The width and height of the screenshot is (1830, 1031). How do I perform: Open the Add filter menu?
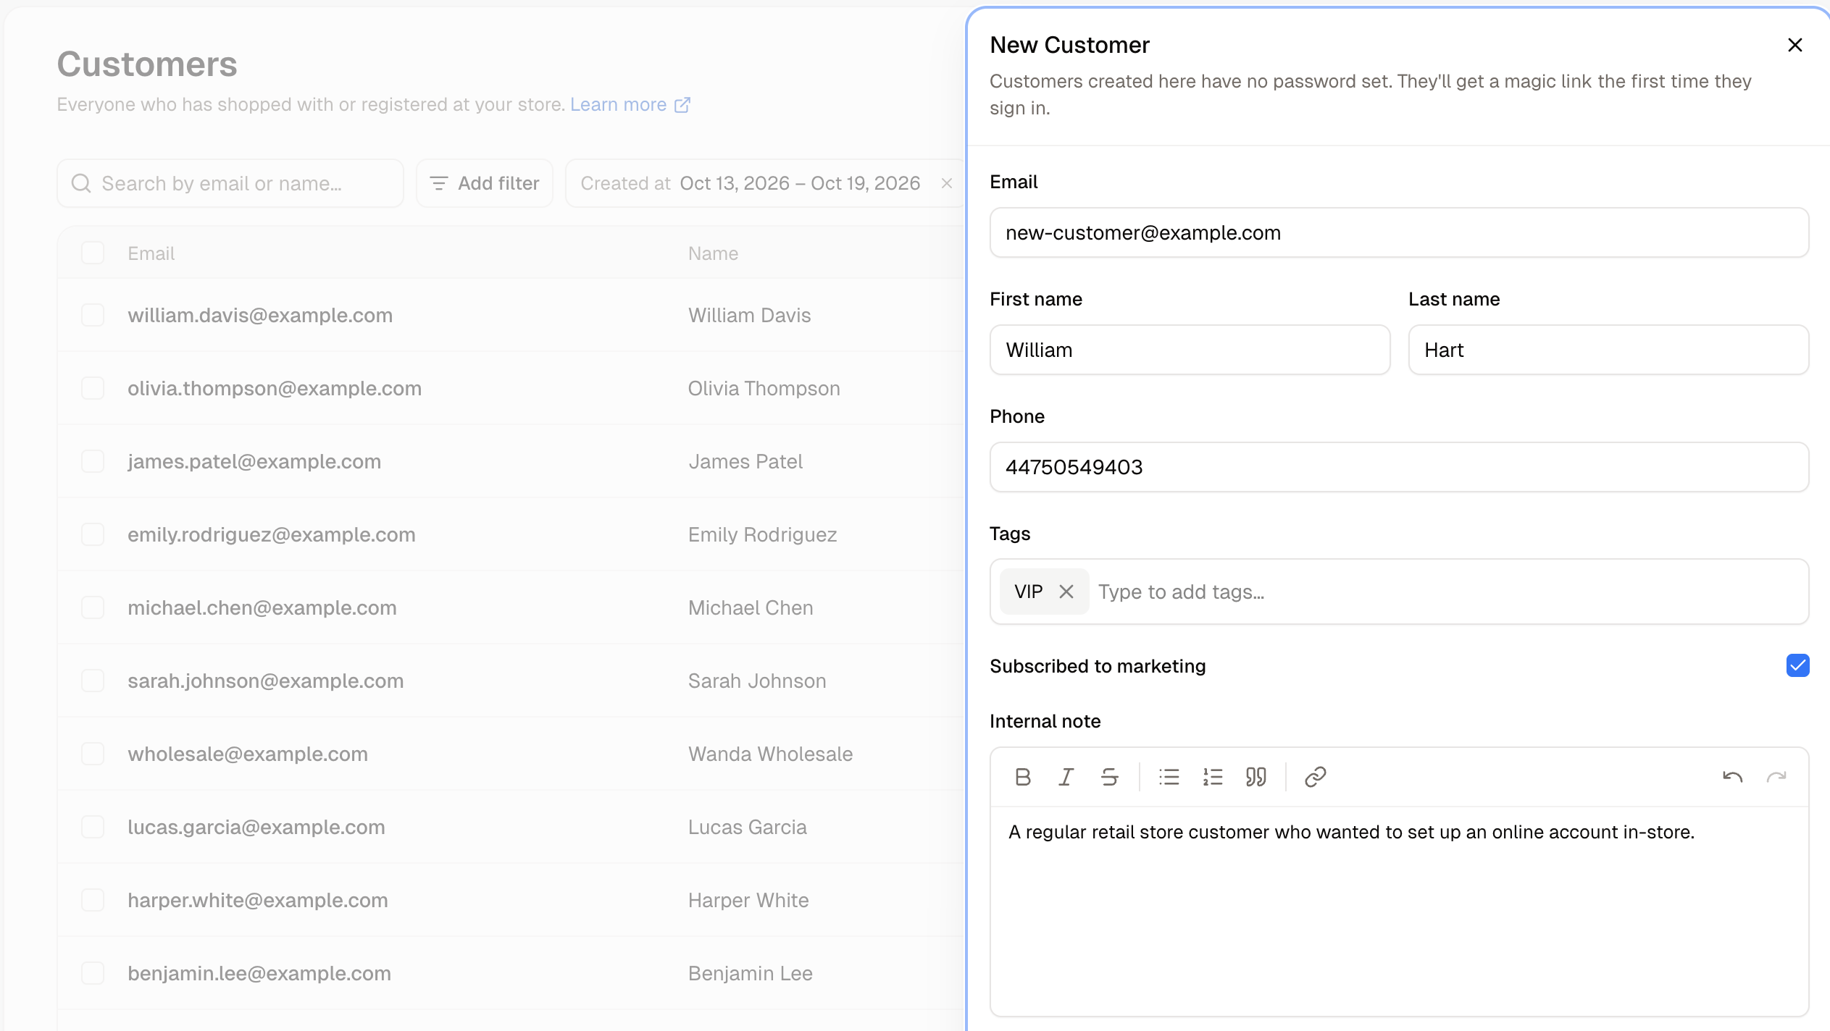coord(485,183)
